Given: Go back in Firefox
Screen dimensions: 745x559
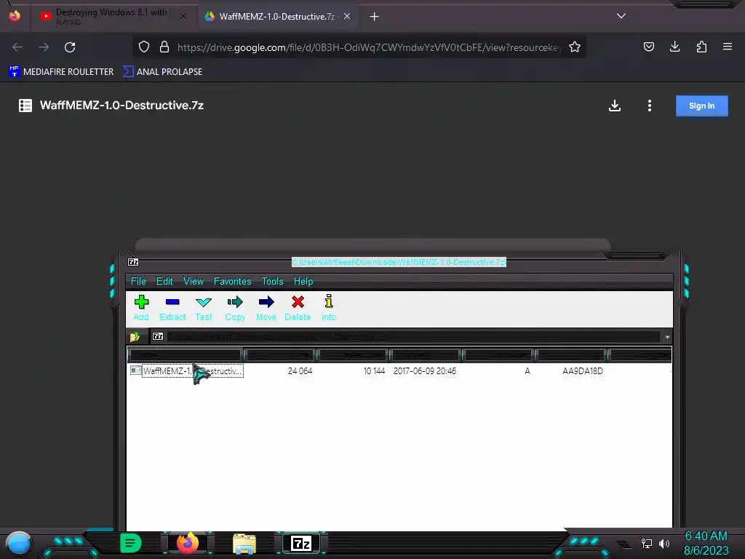Looking at the screenshot, I should coord(17,47).
